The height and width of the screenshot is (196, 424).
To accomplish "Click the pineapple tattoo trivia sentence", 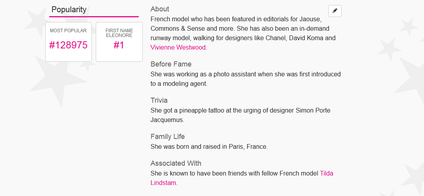I will 240,115.
